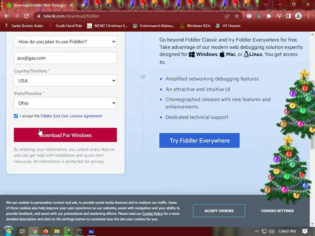Open the Santa Bombs Arabs bookmark
Viewport: 315px width, 236px height.
[24, 26]
